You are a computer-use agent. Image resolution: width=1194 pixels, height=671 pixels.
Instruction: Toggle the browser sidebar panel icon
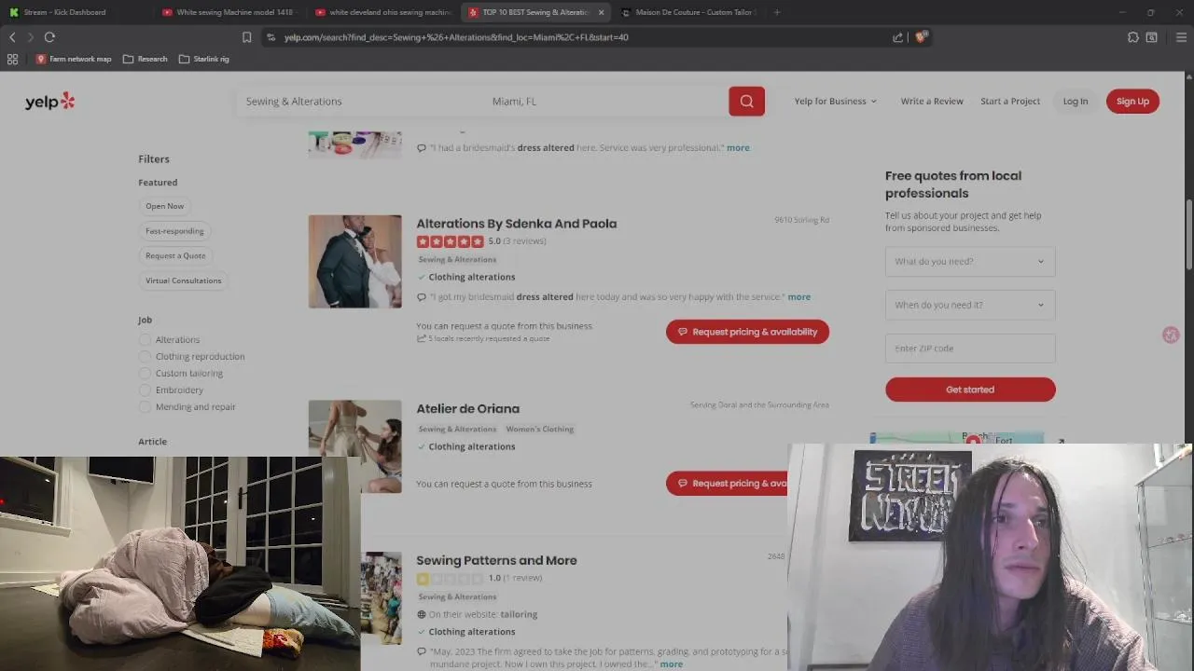[1152, 37]
